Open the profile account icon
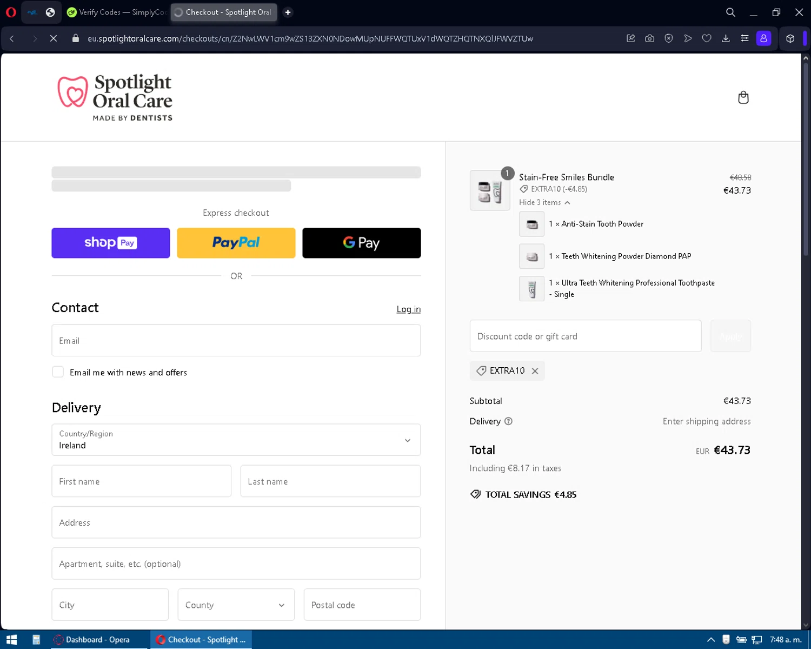The image size is (811, 649). point(763,38)
